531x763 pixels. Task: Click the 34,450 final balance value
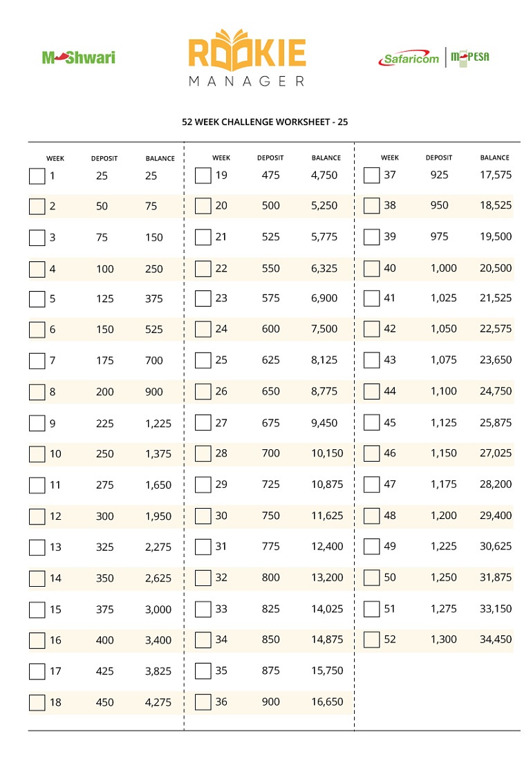coord(496,639)
